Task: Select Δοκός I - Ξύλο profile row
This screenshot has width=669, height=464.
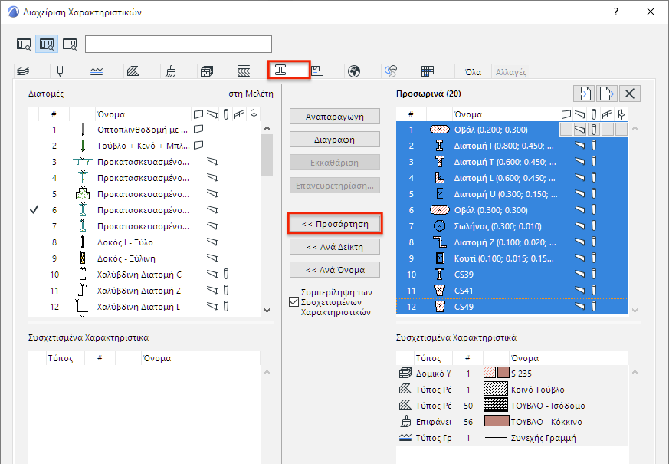Action: [144, 242]
